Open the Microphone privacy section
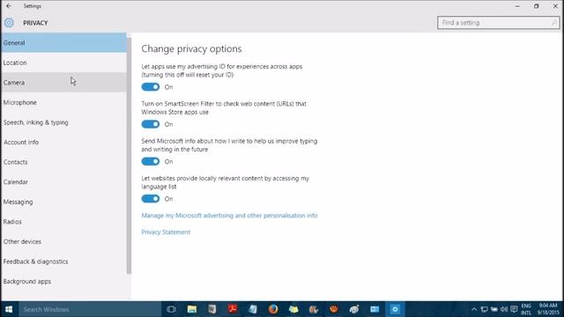This screenshot has height=317, width=564. point(63,102)
